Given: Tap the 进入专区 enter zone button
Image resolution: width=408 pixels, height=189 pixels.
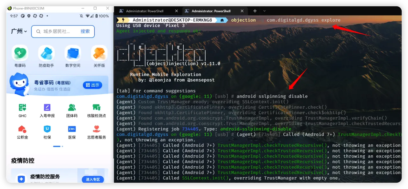Looking at the screenshot, I should (93, 179).
